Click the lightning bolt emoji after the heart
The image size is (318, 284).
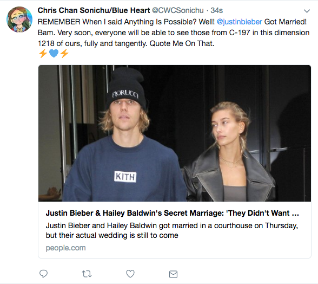pos(64,54)
